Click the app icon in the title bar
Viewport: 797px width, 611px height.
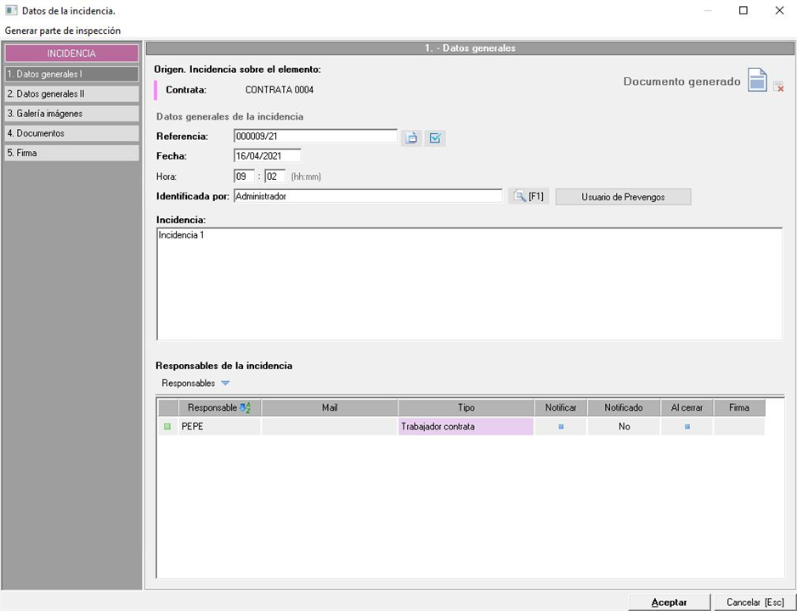(x=11, y=10)
